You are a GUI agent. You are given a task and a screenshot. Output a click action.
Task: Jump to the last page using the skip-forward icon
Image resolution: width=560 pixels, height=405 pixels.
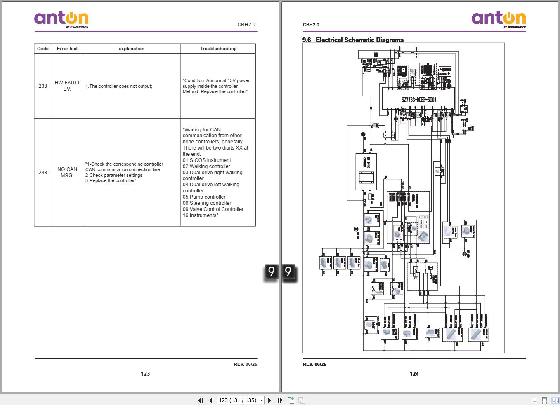pyautogui.click(x=280, y=400)
